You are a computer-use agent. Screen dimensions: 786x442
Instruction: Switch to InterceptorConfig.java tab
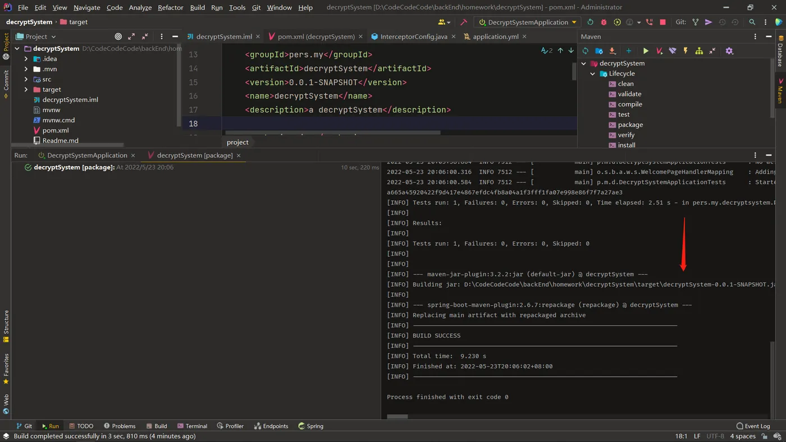[414, 36]
